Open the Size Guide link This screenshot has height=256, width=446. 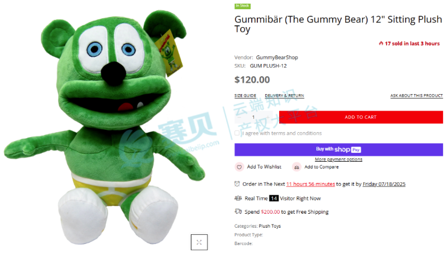point(245,96)
